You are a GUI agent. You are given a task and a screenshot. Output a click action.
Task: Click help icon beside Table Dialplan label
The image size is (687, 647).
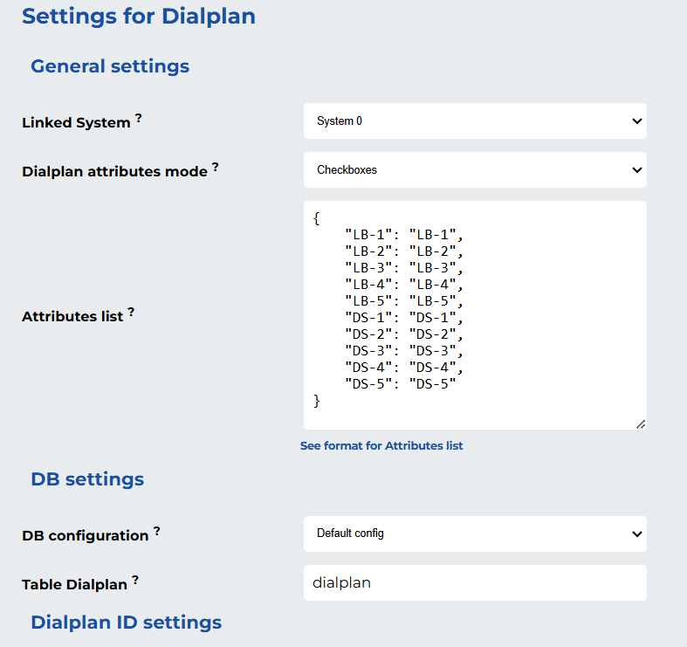tap(135, 580)
